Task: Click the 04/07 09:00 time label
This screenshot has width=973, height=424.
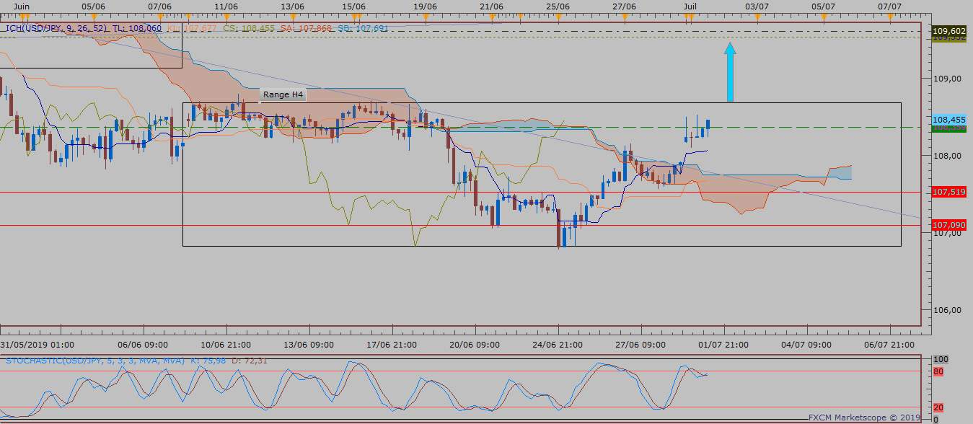Action: coord(806,345)
